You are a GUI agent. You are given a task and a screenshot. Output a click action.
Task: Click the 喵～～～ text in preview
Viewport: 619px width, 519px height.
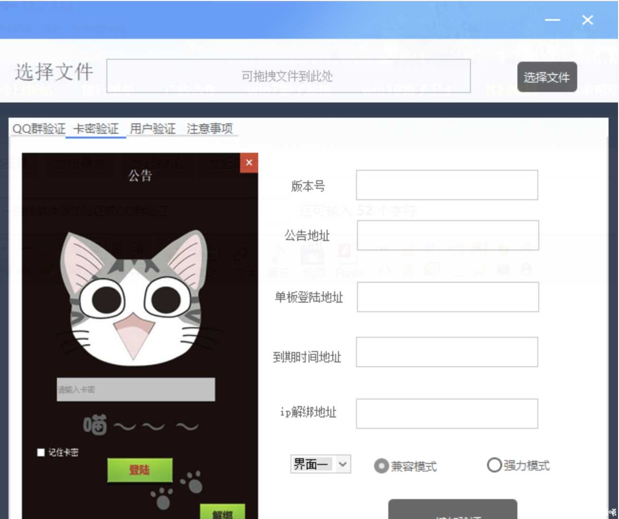141,425
